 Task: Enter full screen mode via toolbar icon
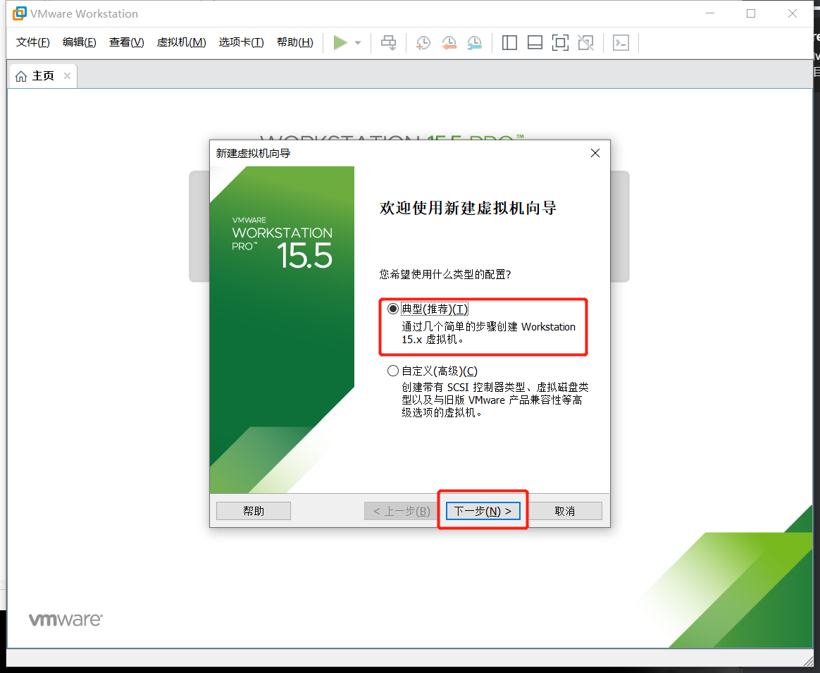pos(560,42)
